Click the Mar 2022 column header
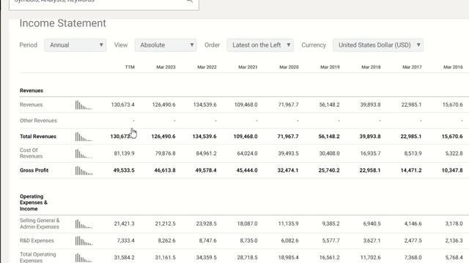469x263 pixels. tap(207, 67)
